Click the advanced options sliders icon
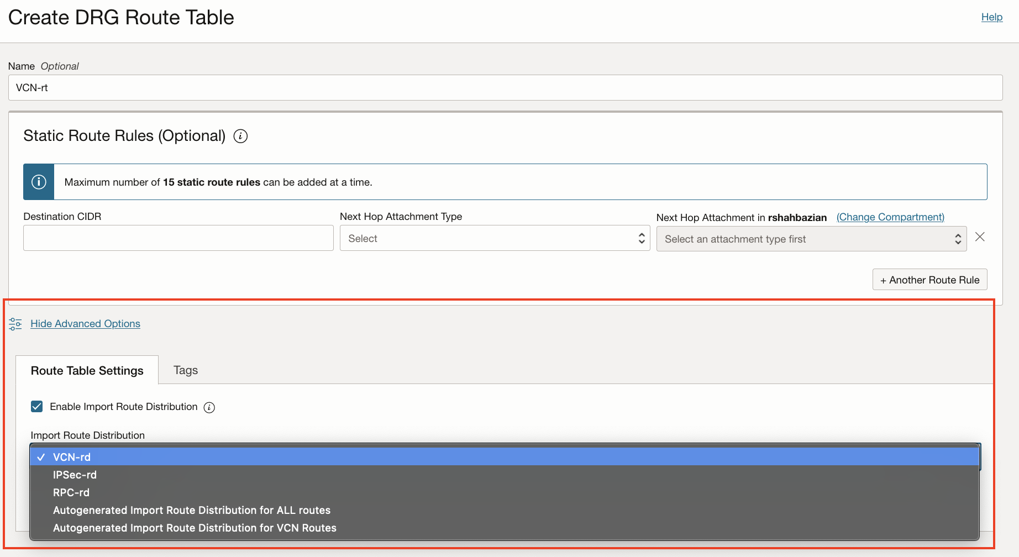 point(14,323)
